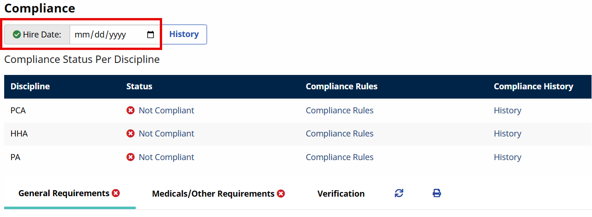592x217 pixels.
Task: Open the Medicals/Other Requirements tab
Action: tap(213, 194)
